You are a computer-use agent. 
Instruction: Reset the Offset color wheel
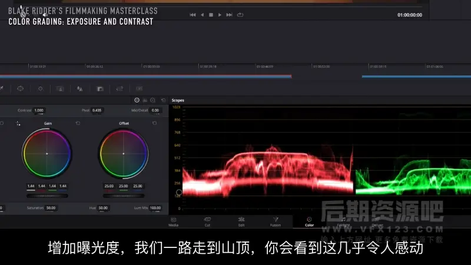click(154, 123)
